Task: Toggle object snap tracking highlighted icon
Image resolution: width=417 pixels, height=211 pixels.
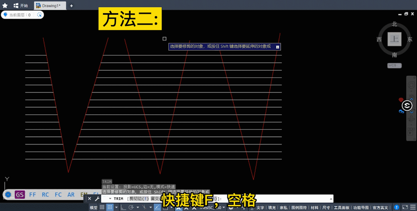Action: (x=158, y=207)
